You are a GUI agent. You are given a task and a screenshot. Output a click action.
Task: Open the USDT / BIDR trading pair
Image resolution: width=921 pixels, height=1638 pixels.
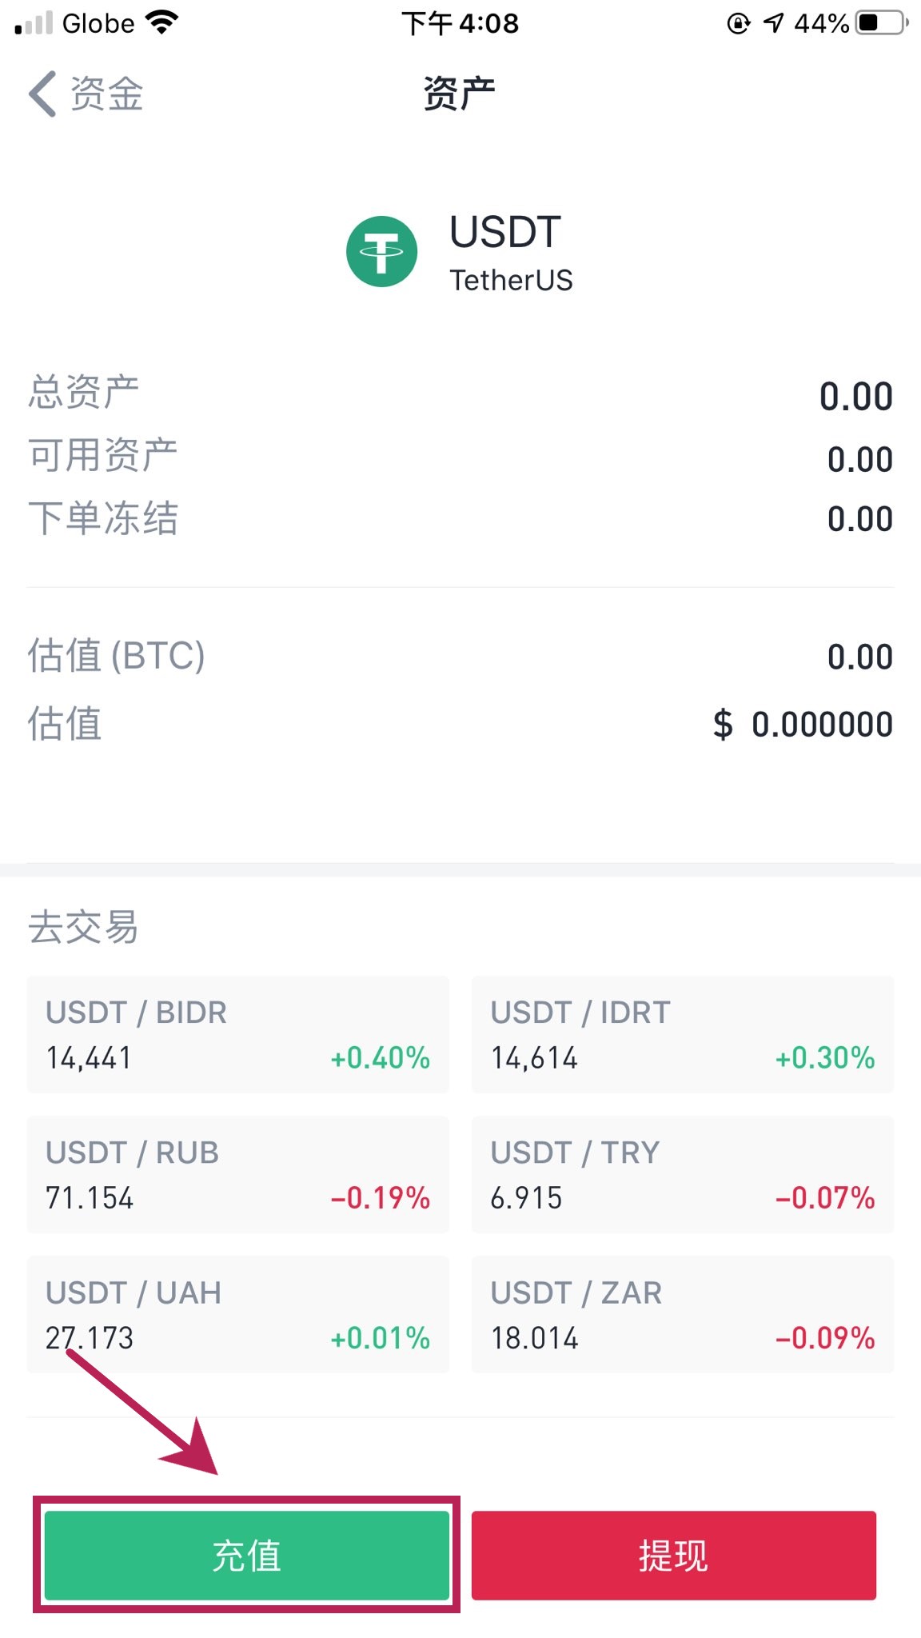237,1034
